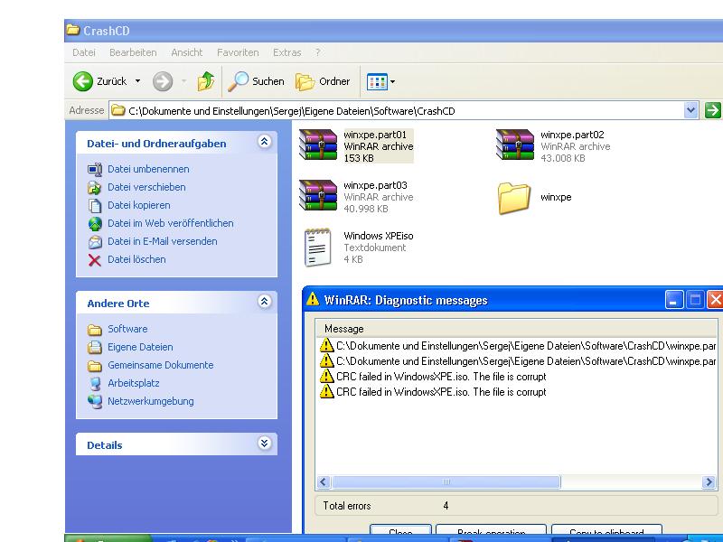723x542 pixels.
Task: Click the Message column header
Action: (x=515, y=329)
